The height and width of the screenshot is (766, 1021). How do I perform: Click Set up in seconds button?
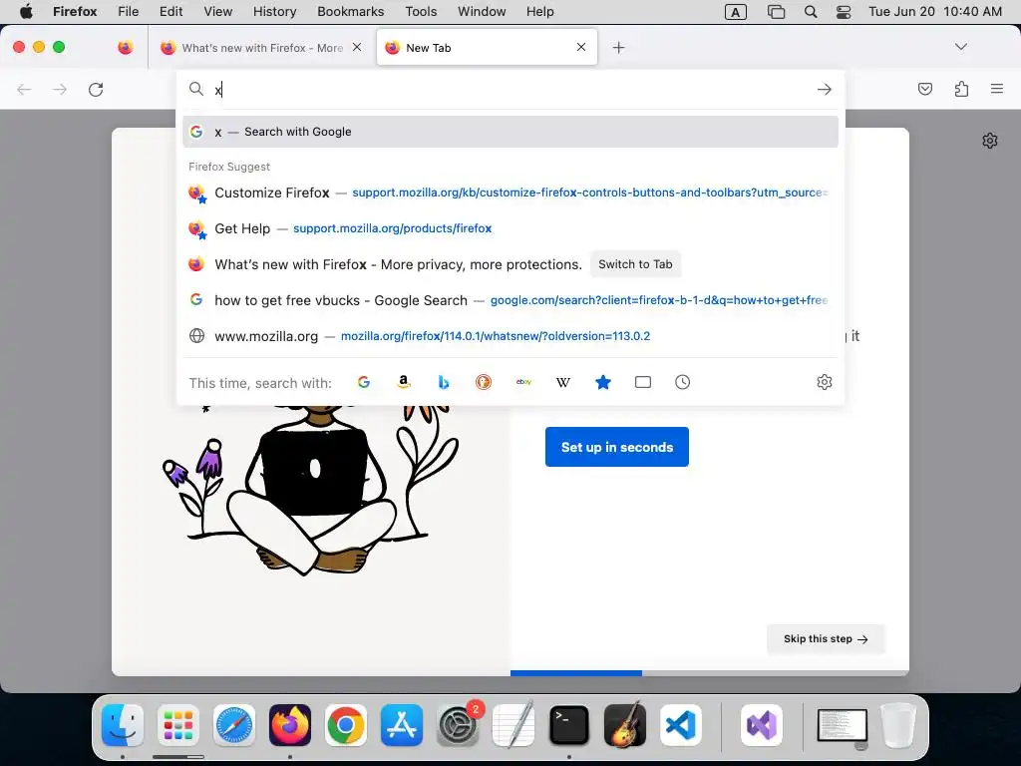tap(616, 447)
